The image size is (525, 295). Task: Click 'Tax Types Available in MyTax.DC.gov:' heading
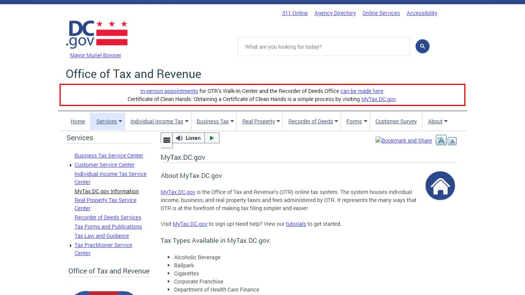[x=216, y=240]
